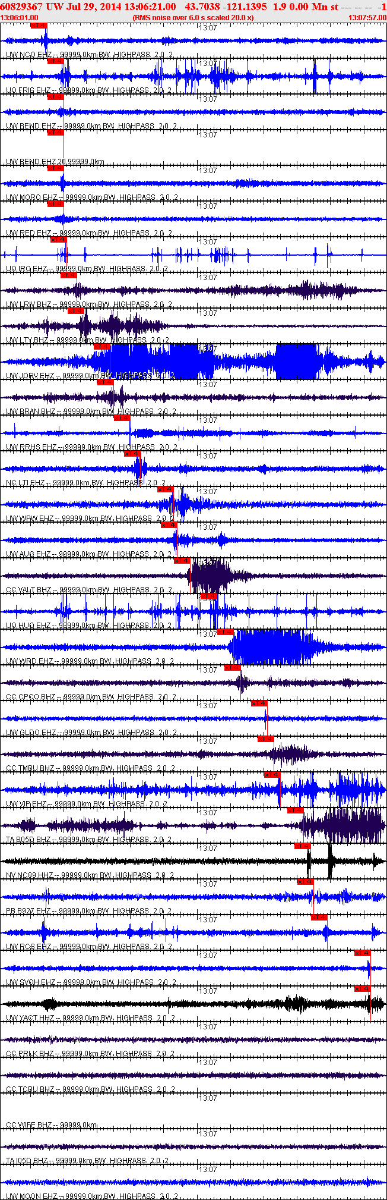Screen dimensions: 387x1200
Task: Select the red pick flag on UW SVOH trace
Action: tap(363, 953)
